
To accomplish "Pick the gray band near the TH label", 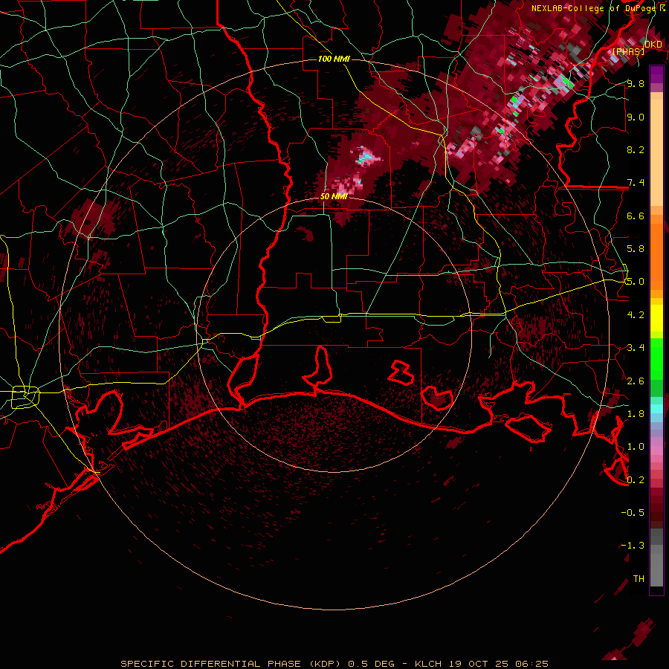I will [x=656, y=570].
